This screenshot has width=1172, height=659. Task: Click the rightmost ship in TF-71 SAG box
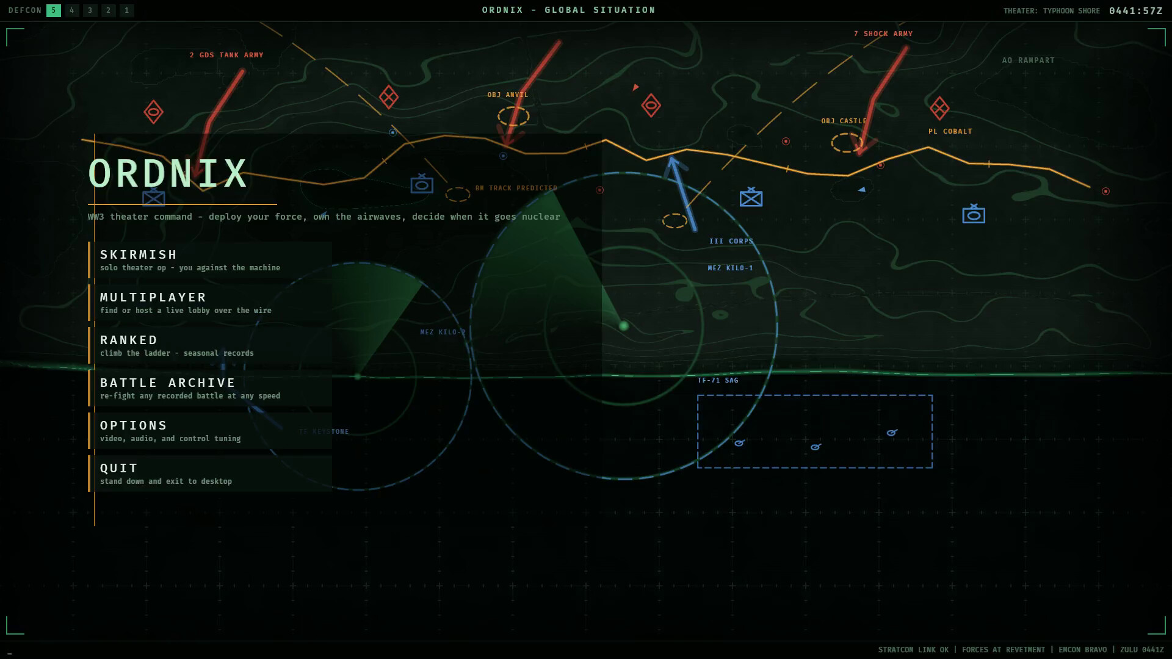(x=892, y=433)
